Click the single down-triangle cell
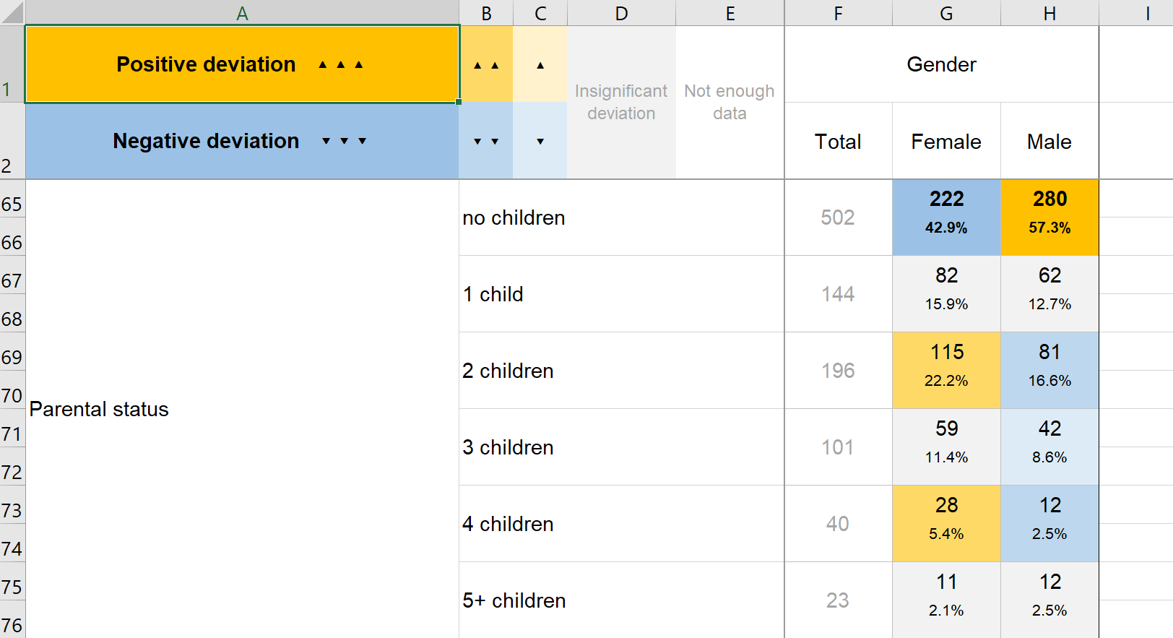This screenshot has width=1173, height=638. click(540, 141)
